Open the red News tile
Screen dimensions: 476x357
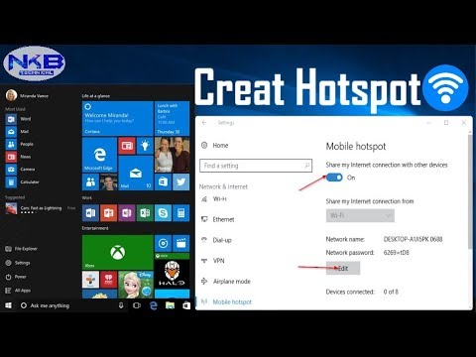(x=127, y=146)
